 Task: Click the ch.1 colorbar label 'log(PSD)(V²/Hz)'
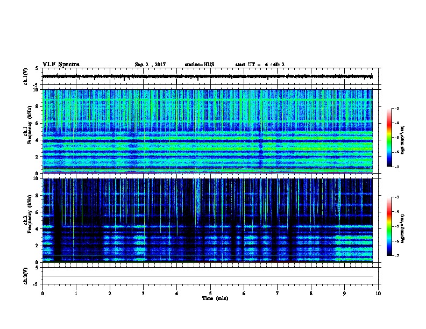tap(402, 140)
